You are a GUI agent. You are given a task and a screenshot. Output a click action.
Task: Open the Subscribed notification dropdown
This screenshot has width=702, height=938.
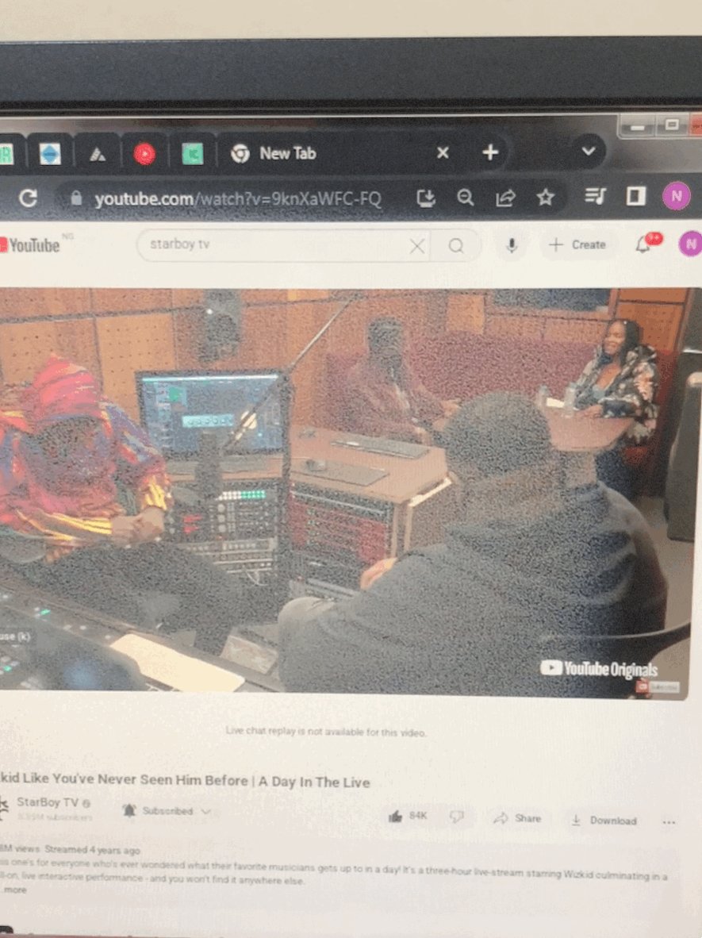point(167,810)
